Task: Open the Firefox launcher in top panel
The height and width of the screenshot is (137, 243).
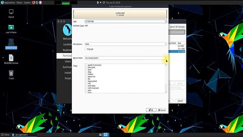Action: point(33,3)
